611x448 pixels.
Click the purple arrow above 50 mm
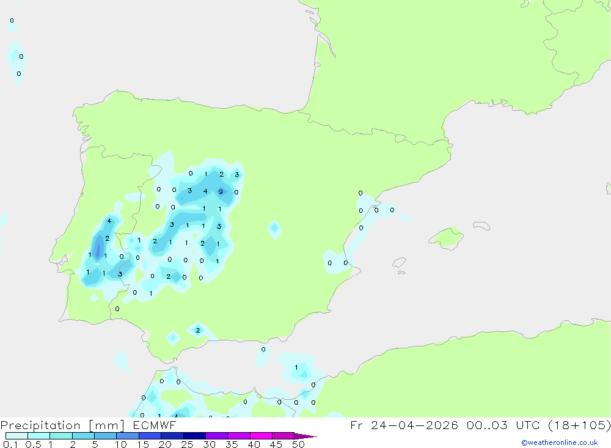coord(305,436)
